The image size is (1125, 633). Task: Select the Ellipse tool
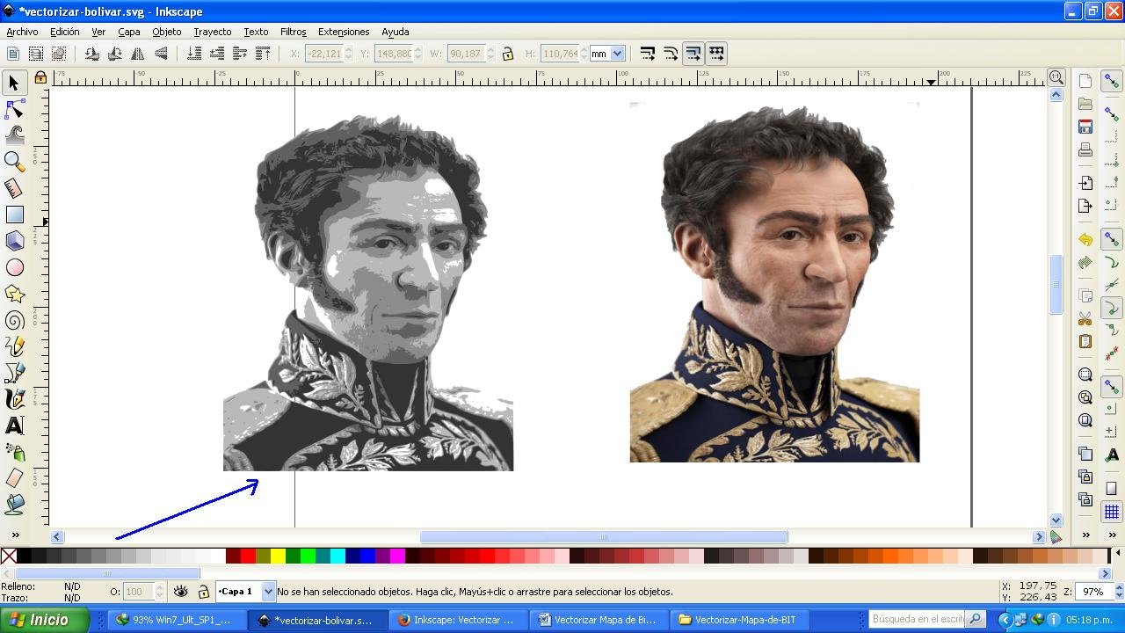click(14, 267)
